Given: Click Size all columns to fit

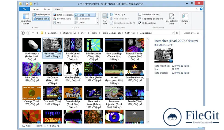Looking at the screenshot, I should pos(122,23).
